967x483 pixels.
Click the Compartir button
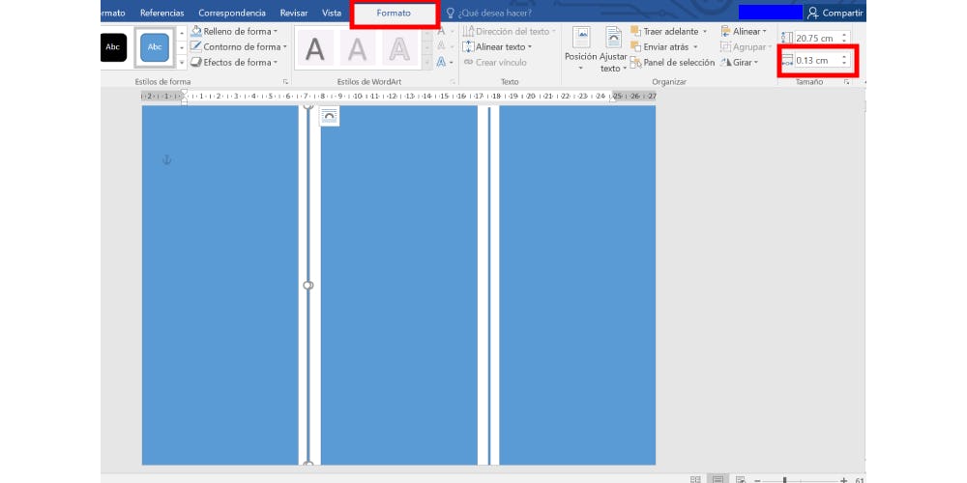pos(835,13)
